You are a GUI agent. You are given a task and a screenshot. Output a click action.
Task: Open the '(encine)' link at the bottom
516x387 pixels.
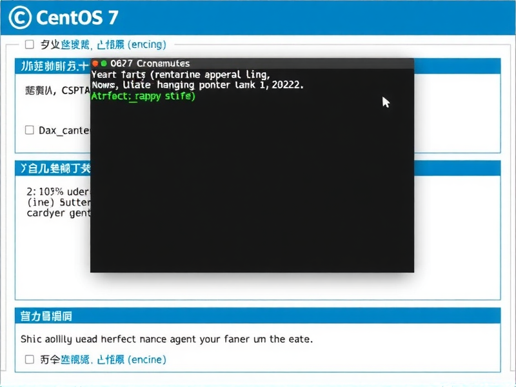click(147, 360)
